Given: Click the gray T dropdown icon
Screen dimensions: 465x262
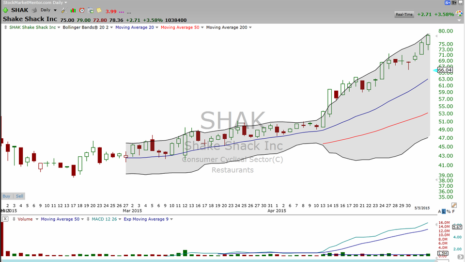Looking at the screenshot, I should click(454, 3).
